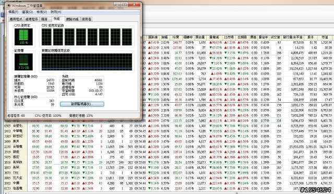The height and width of the screenshot is (194, 334).
Task: Click the last CPU core history graph
Action: click(127, 37)
